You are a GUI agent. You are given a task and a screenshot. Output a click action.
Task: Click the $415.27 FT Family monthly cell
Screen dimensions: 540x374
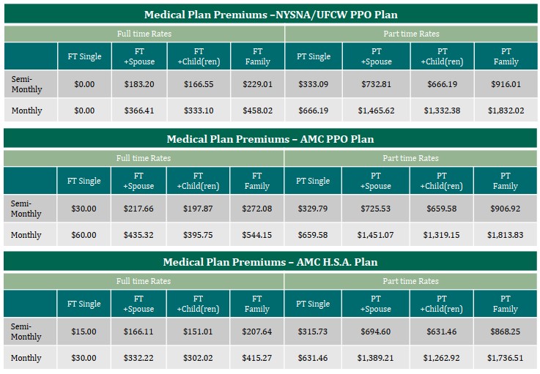[257, 358]
